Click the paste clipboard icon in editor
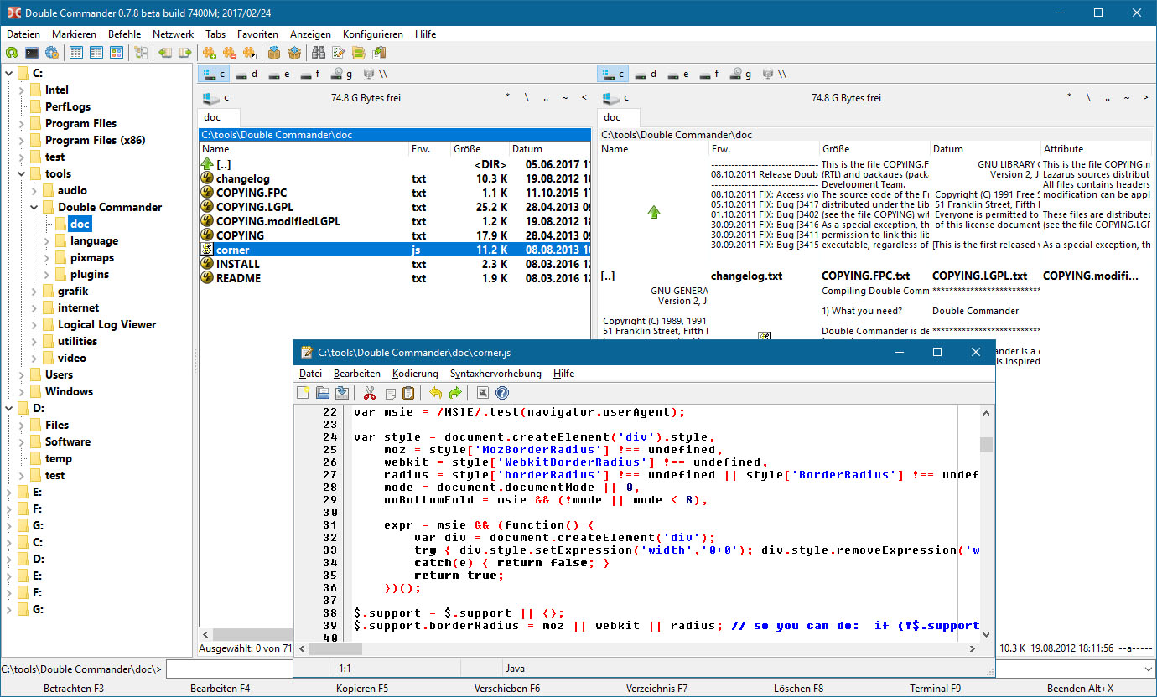The image size is (1157, 697). pyautogui.click(x=408, y=393)
